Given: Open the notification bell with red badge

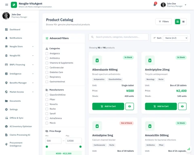Looking at the screenshot, I should [x=155, y=4].
